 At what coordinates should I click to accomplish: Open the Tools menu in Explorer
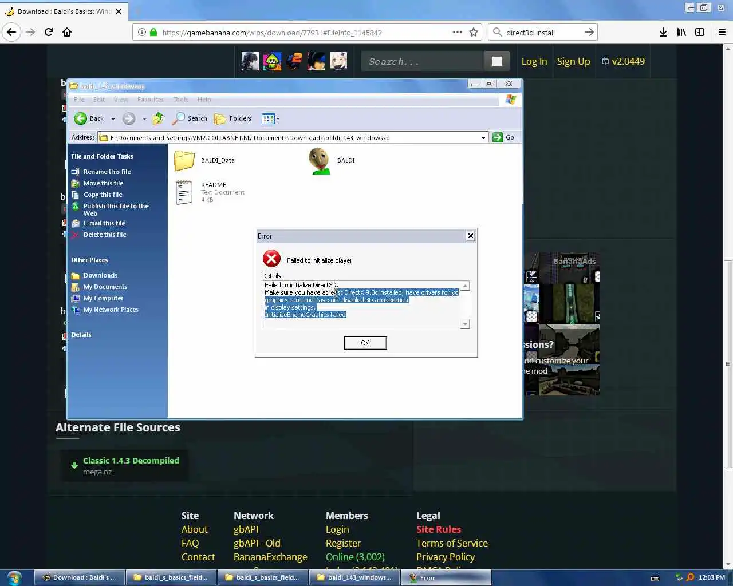(180, 100)
